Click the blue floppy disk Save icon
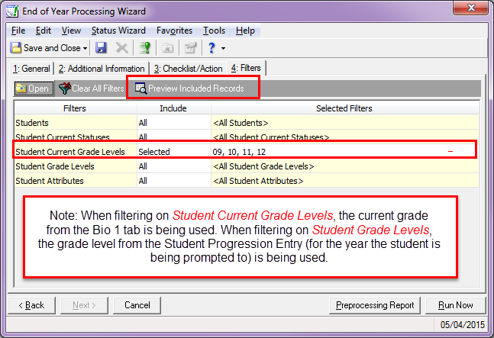 (101, 48)
